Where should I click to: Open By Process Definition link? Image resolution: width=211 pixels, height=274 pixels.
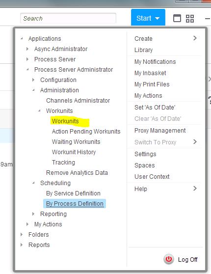(75, 204)
